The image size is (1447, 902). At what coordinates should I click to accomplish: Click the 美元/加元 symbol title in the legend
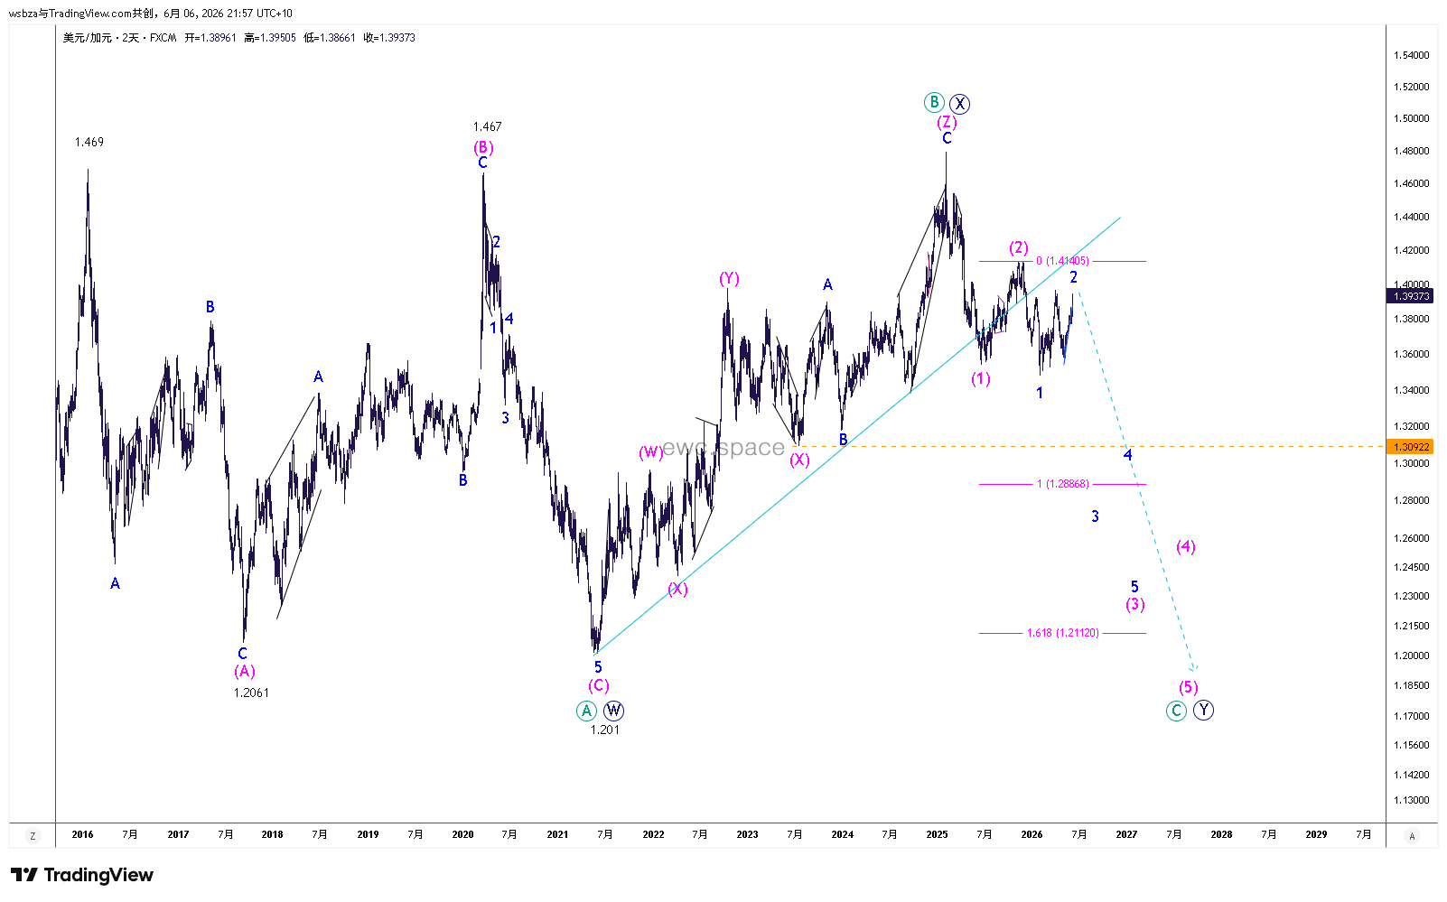88,38
